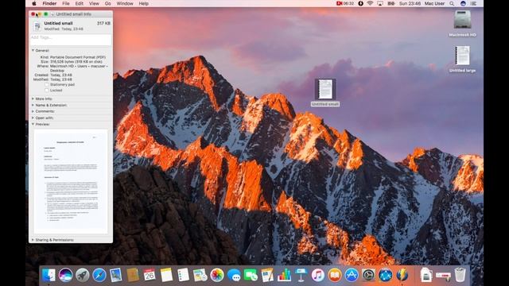Open Photos colorful flower icon
509x286 pixels.
(x=217, y=276)
